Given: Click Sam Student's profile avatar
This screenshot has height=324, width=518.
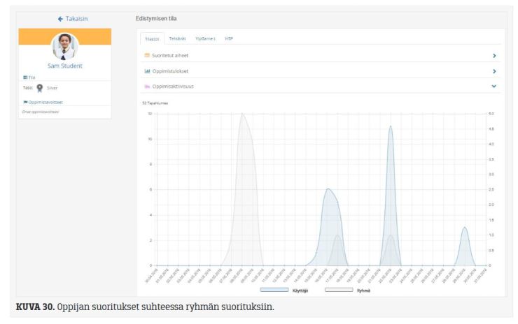Looking at the screenshot, I should tap(65, 47).
